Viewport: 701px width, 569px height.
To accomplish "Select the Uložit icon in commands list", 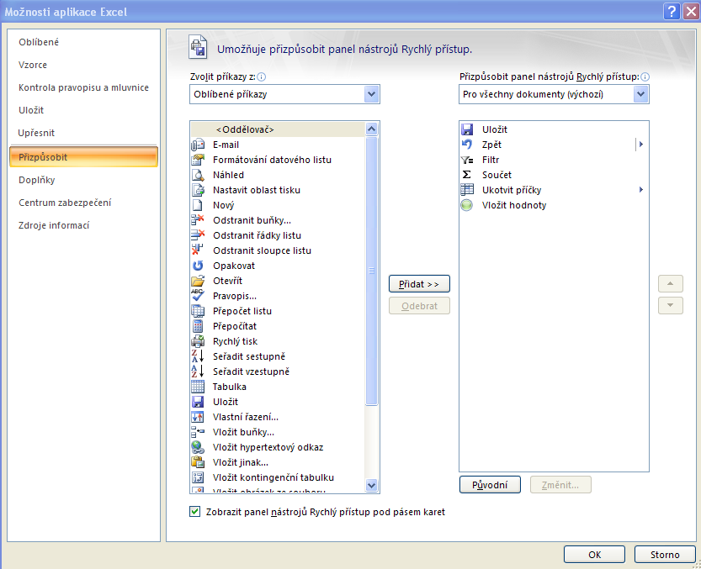I will coord(198,402).
